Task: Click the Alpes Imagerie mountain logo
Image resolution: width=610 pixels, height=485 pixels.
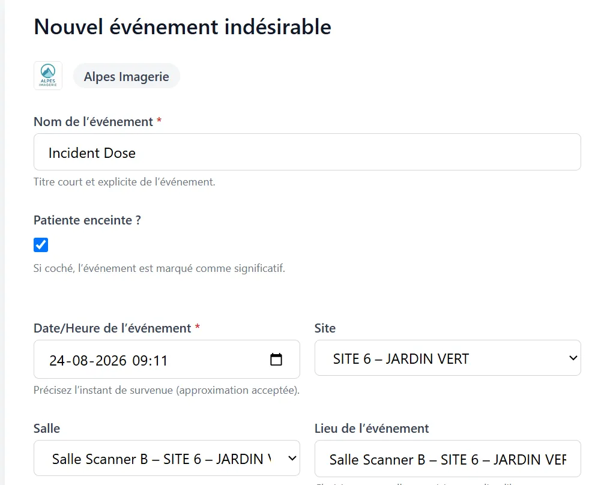Action: [x=48, y=76]
